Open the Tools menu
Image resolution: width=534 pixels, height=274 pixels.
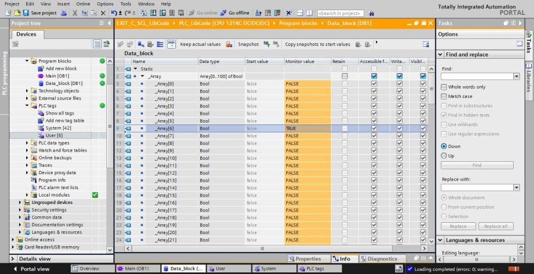pos(125,4)
